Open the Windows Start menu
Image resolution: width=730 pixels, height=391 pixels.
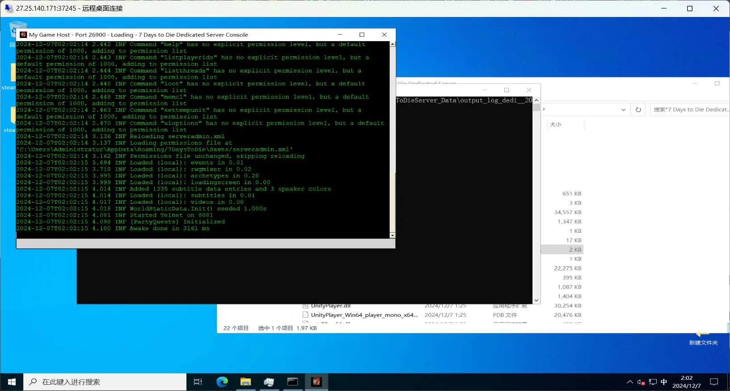point(12,382)
